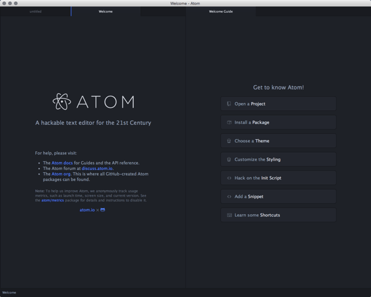Click 'A hackable text editor for the 21st Century' tagline
Viewport: 371px width, 297px height.
(93, 122)
